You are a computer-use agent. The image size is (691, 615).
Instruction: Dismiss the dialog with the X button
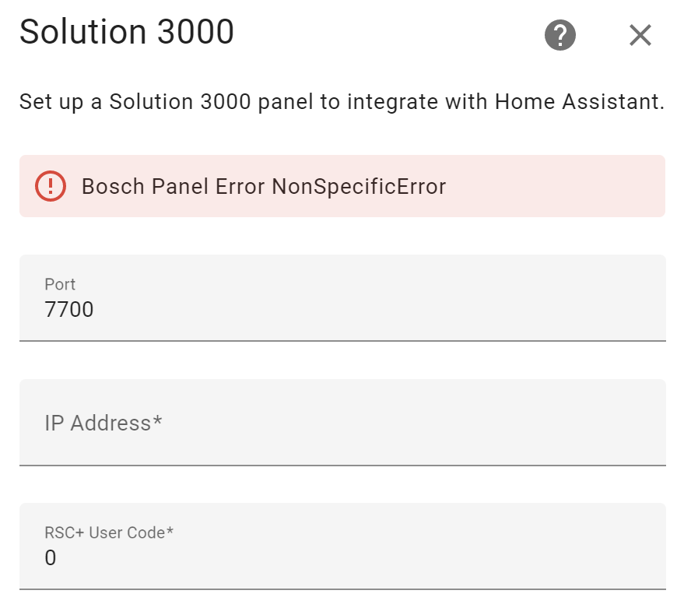pos(640,34)
